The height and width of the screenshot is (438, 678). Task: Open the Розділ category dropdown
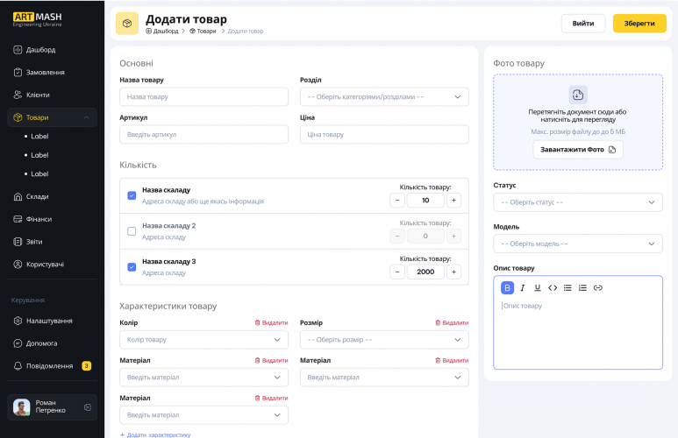(384, 96)
